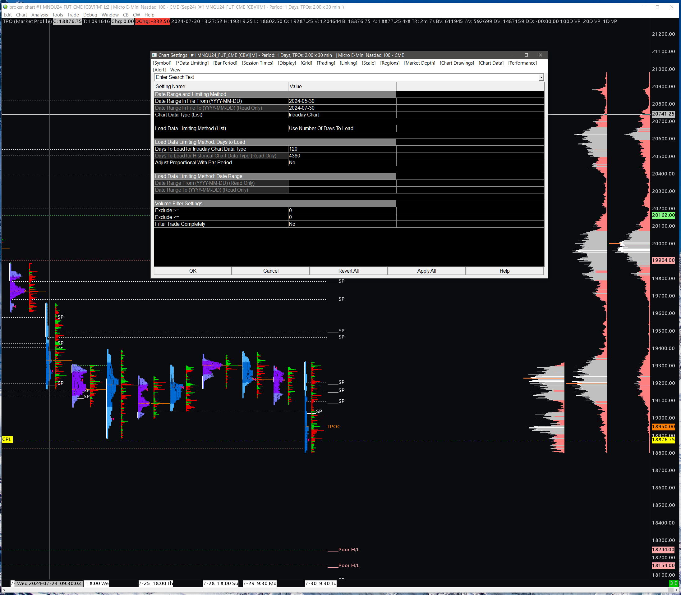Click the horizontal scrollbar left arrow
The image size is (681, 595).
(4, 590)
